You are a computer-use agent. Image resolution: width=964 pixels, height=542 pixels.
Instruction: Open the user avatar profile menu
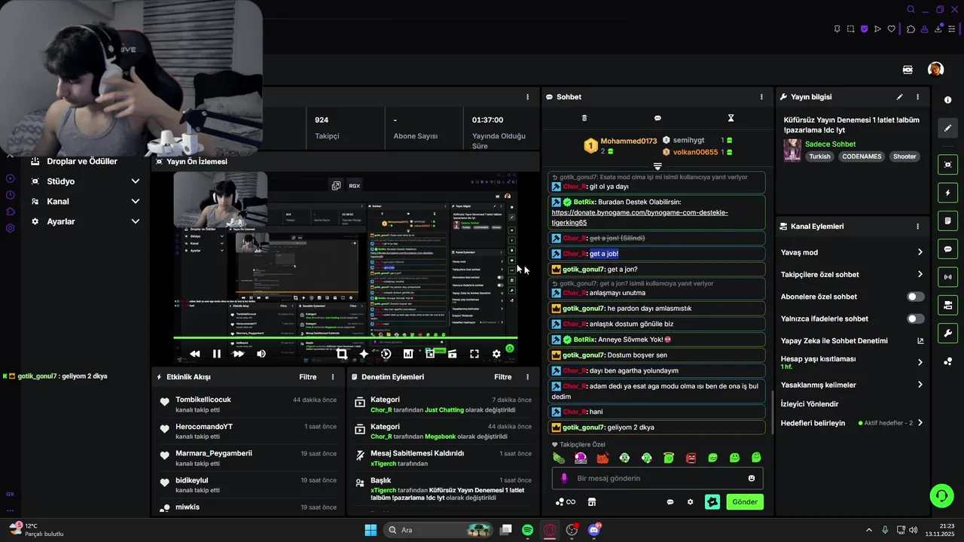click(x=936, y=69)
